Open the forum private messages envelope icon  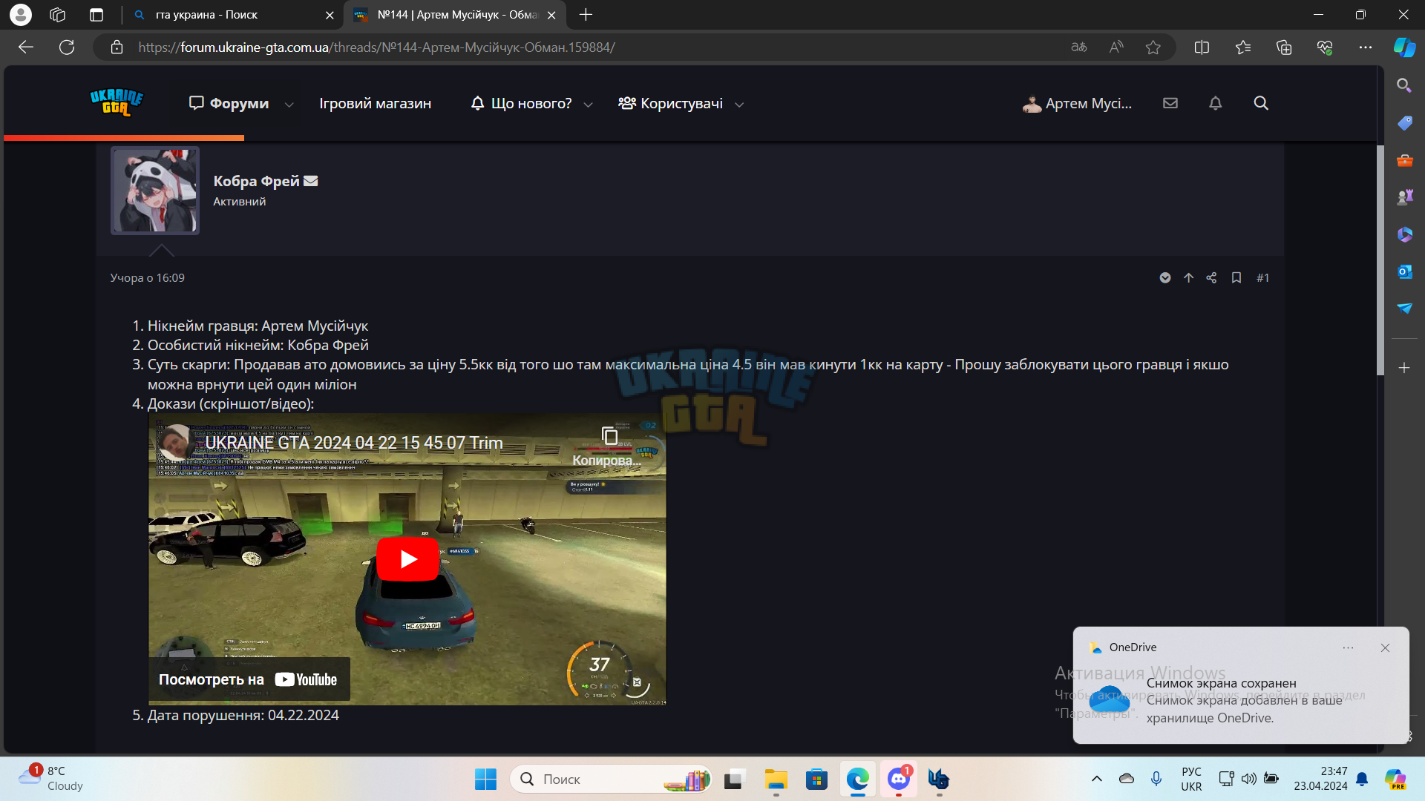1170,103
